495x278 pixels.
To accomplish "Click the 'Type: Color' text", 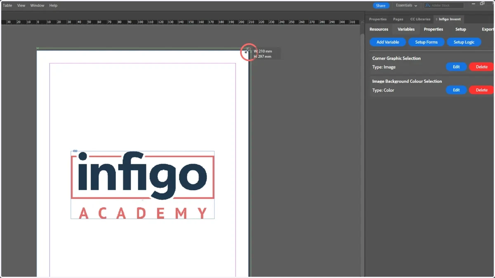I will [383, 90].
